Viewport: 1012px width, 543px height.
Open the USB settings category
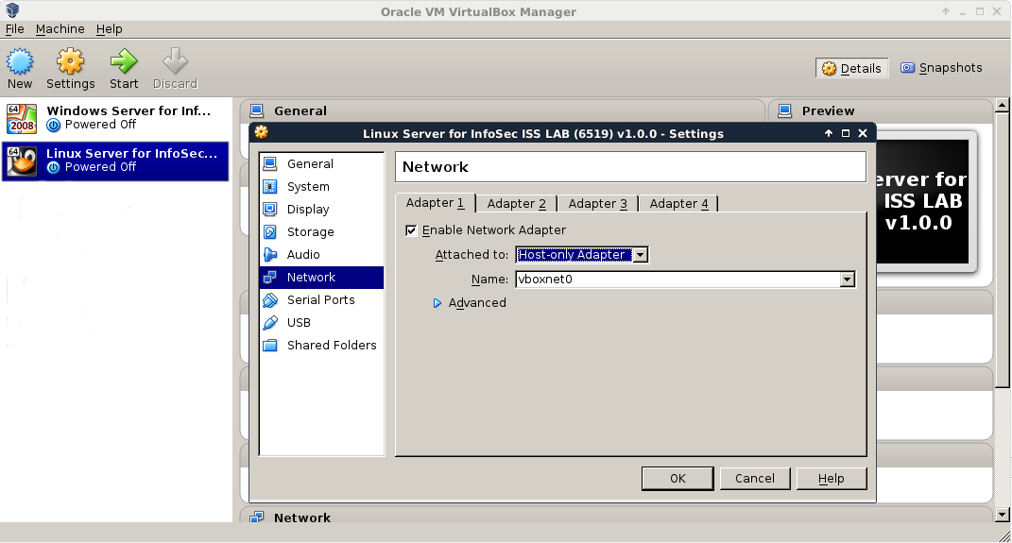click(x=321, y=322)
